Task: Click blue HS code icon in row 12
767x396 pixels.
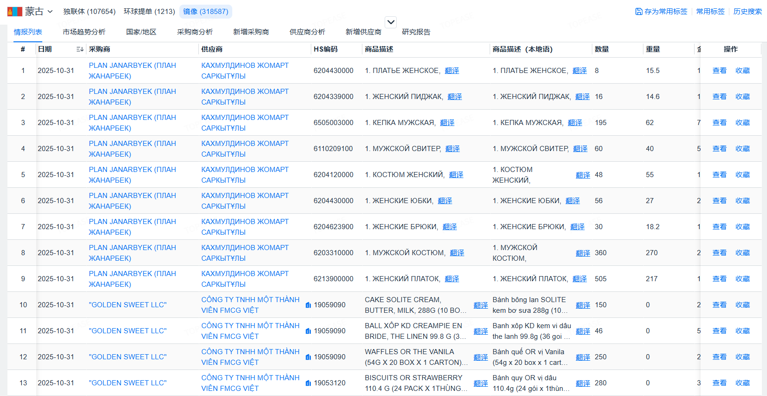Action: [308, 357]
